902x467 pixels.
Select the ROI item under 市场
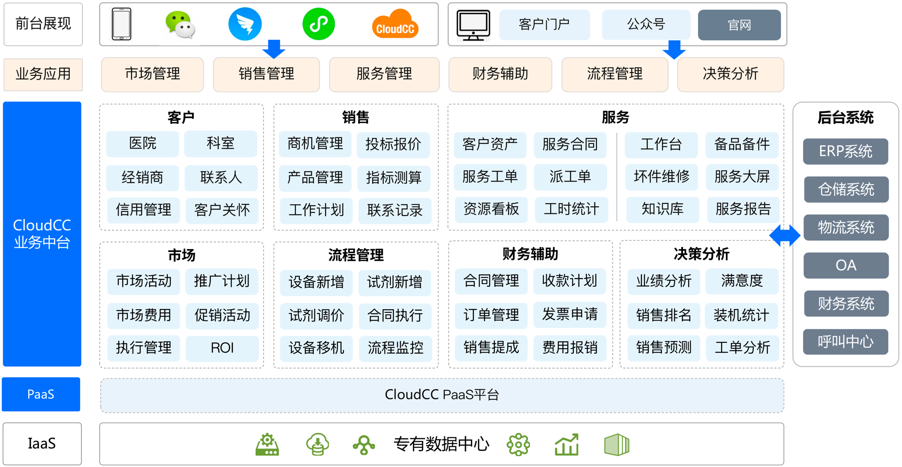(x=222, y=348)
